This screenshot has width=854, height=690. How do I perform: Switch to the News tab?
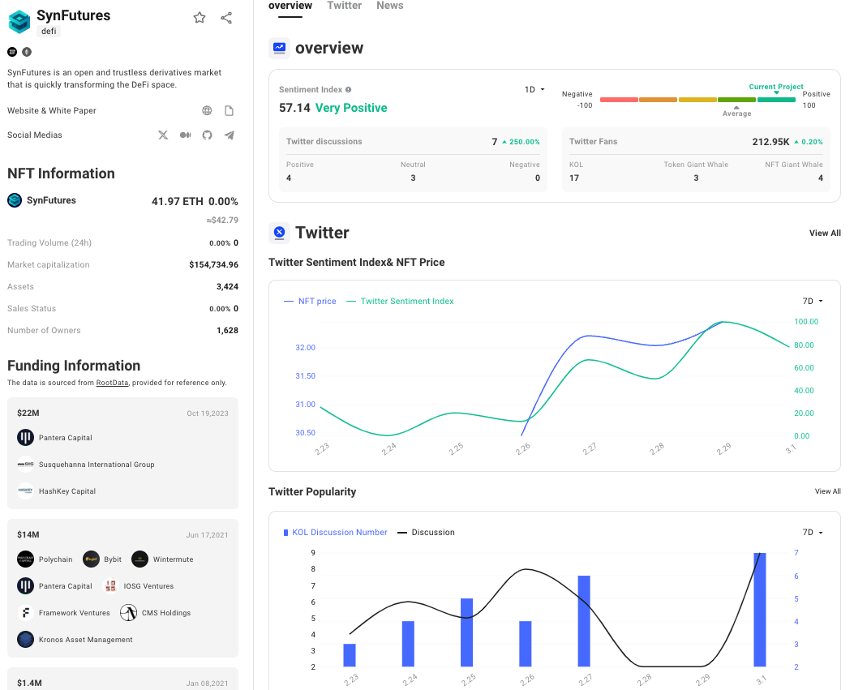[x=389, y=6]
